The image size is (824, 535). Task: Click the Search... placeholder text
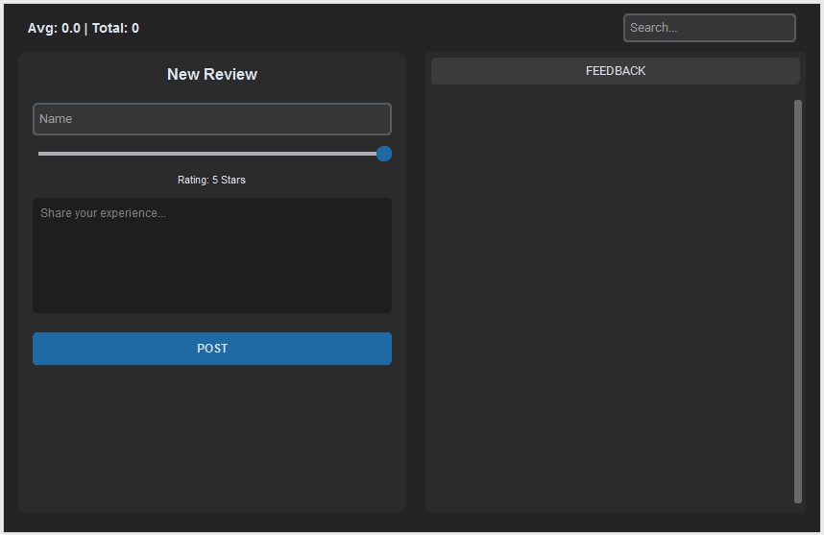[653, 28]
